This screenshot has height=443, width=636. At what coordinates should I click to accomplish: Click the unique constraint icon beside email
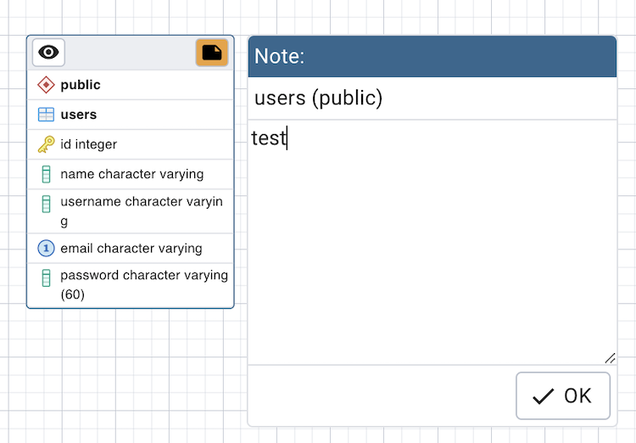click(46, 249)
